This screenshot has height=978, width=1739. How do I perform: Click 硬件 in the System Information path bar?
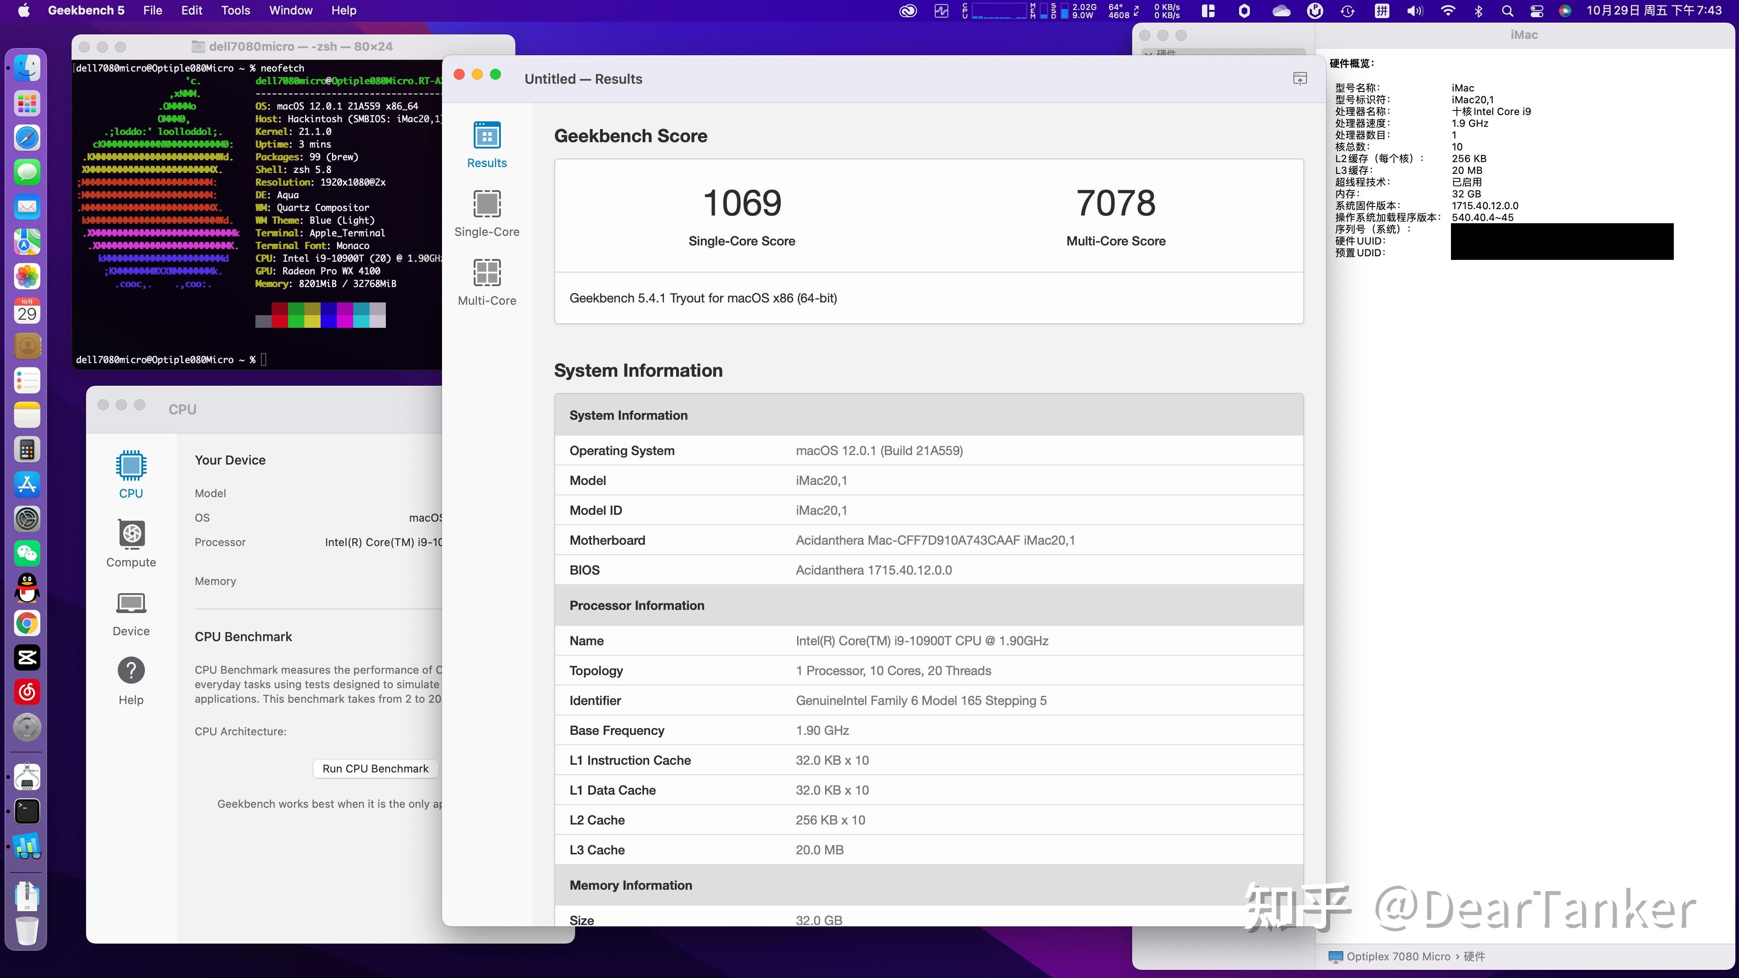[1475, 956]
